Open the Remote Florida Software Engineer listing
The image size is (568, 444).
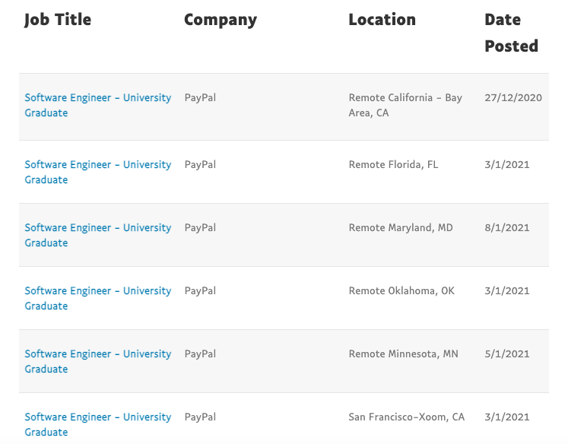pyautogui.click(x=97, y=165)
